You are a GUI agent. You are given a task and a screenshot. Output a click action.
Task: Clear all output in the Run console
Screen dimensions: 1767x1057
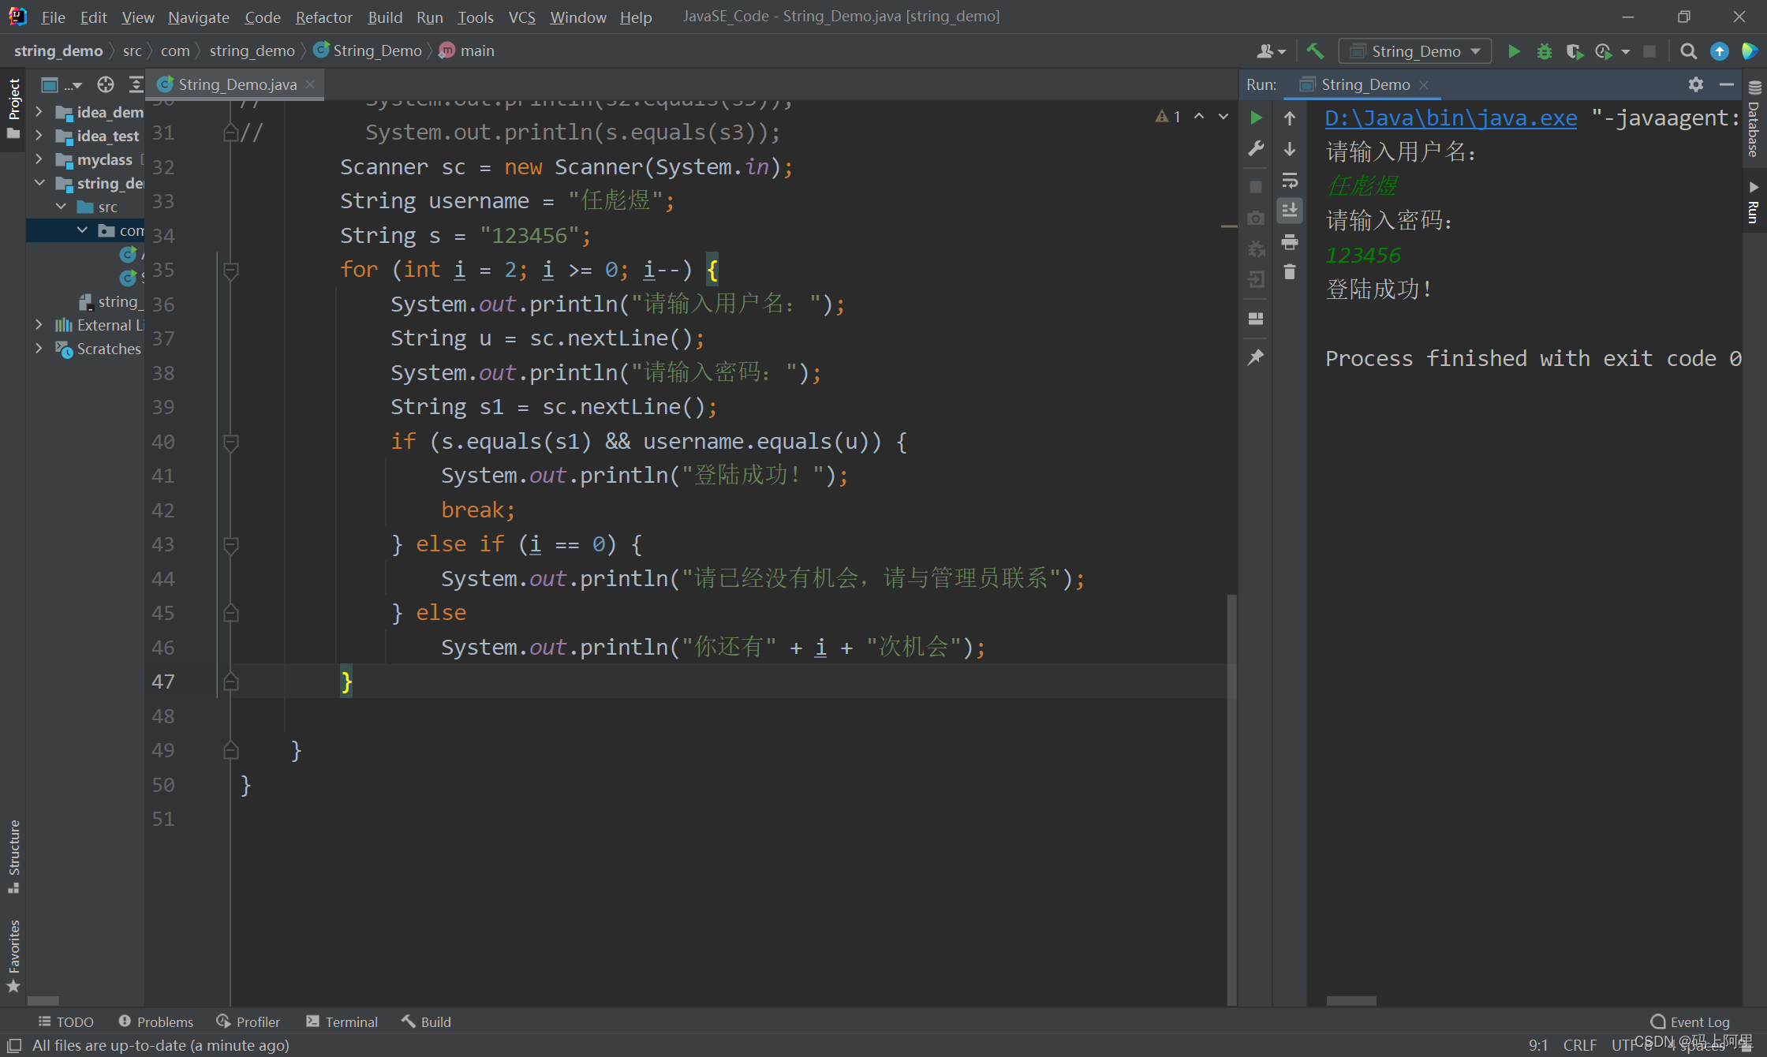coord(1290,271)
